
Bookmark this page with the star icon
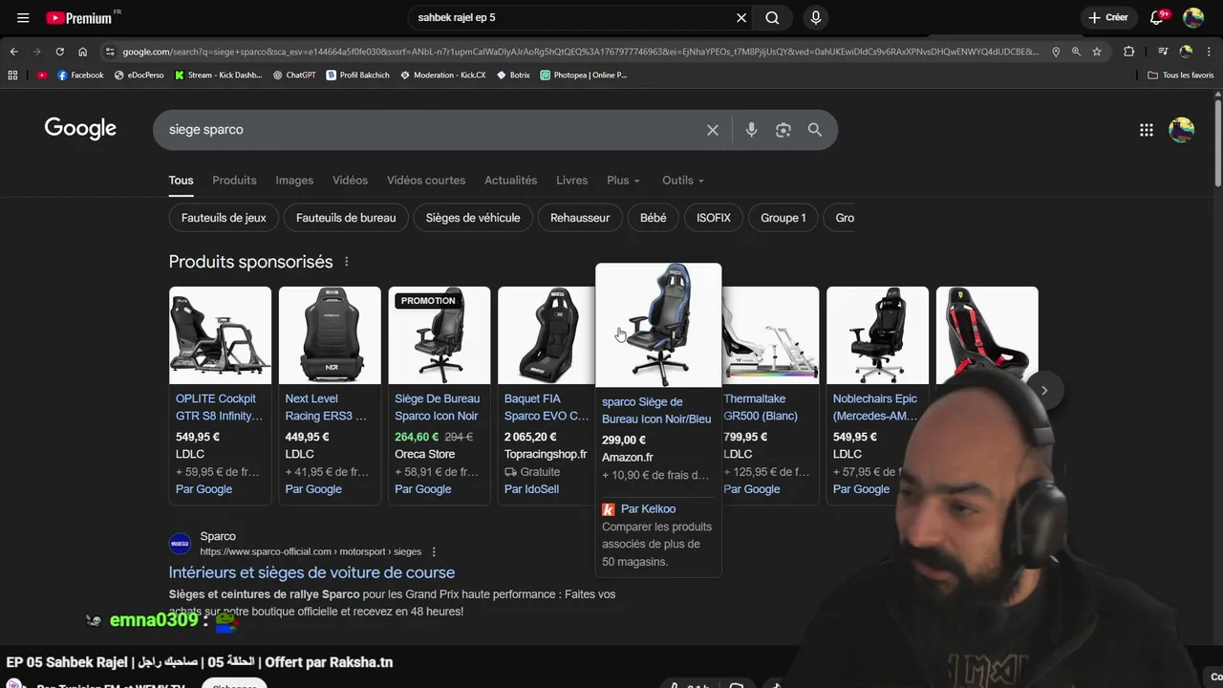pos(1097,52)
